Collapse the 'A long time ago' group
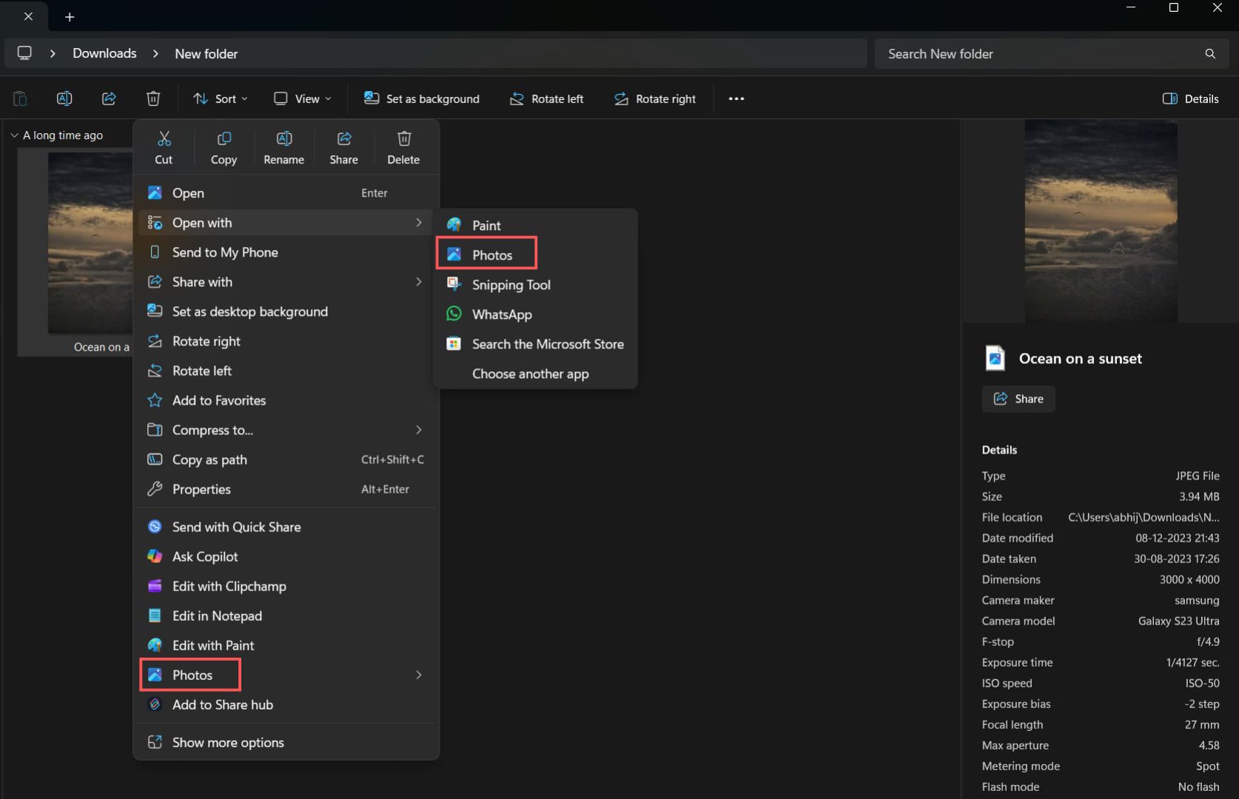This screenshot has height=799, width=1239. [x=14, y=135]
